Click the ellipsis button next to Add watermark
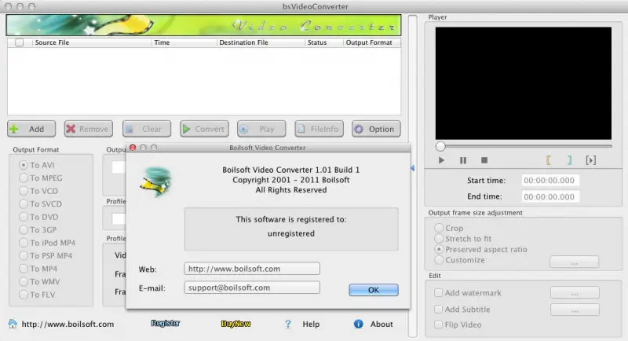Viewport: 628px width, 341px height. click(x=575, y=293)
